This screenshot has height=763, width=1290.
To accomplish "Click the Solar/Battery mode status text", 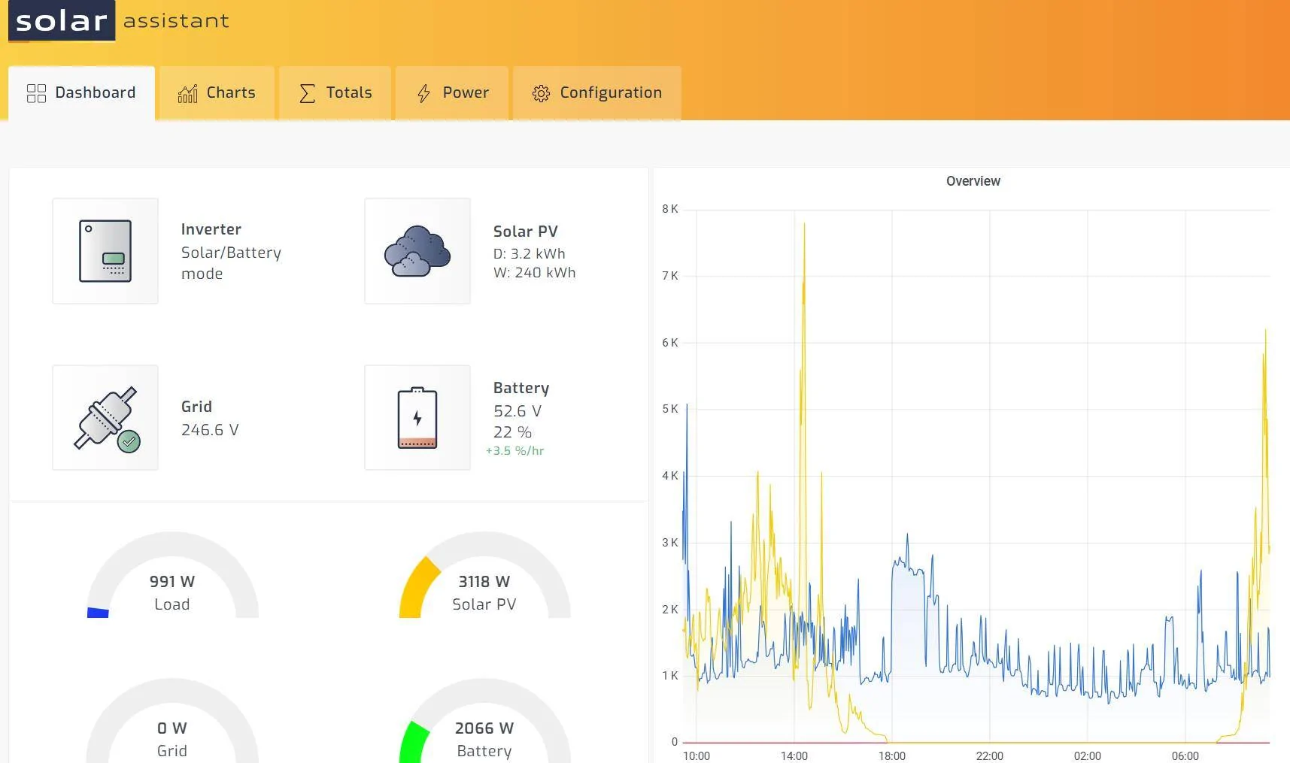I will tap(231, 263).
